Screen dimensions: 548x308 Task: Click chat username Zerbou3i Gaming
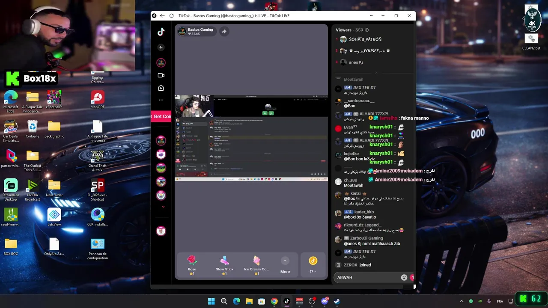(366, 238)
